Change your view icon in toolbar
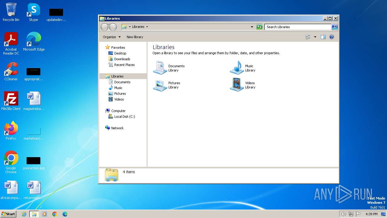 click(308, 37)
